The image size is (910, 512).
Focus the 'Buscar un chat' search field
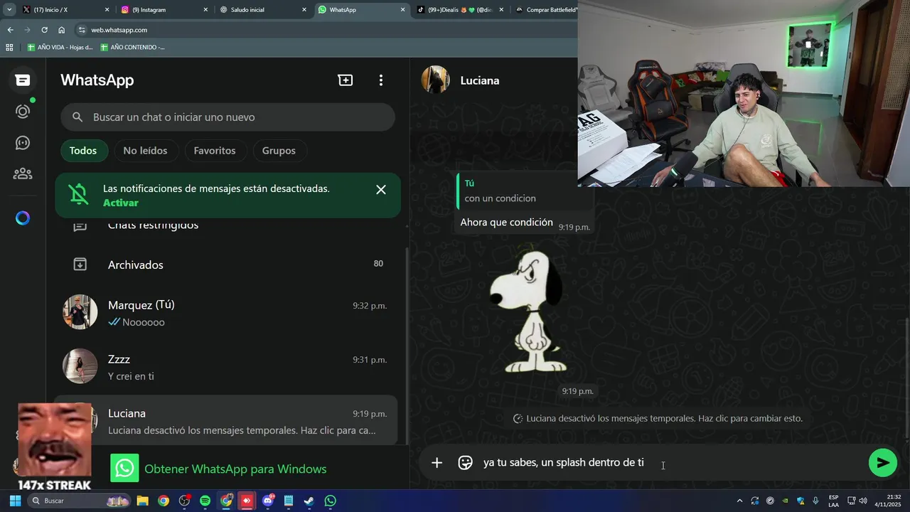[227, 117]
